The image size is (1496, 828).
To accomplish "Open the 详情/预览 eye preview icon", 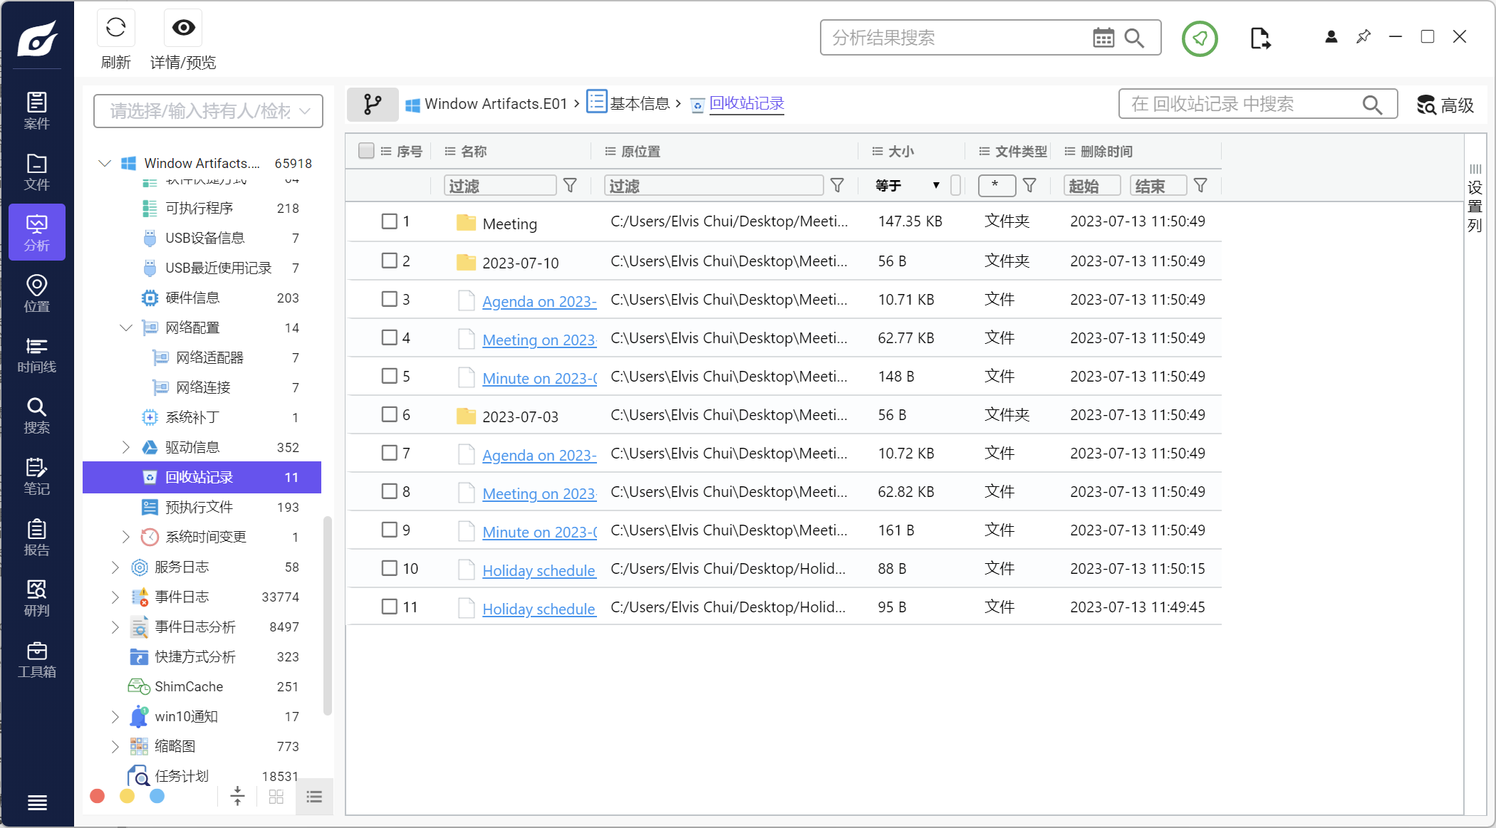I will click(x=183, y=28).
